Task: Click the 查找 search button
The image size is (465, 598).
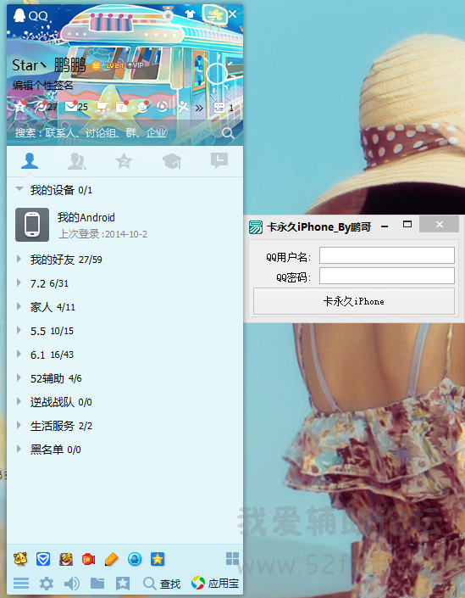Action: [x=162, y=584]
